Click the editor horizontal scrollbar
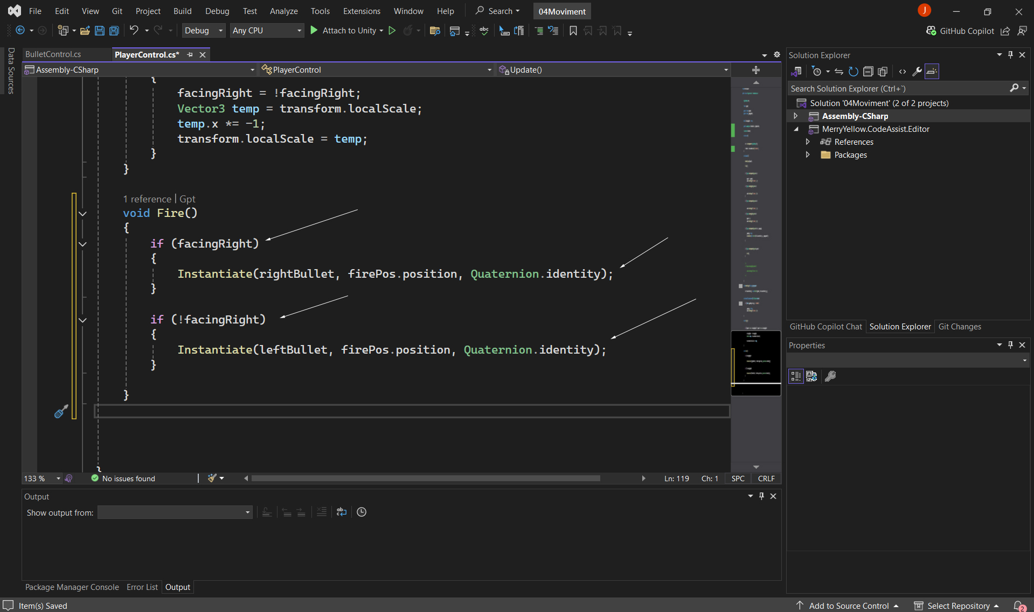Viewport: 1034px width, 612px height. point(425,479)
